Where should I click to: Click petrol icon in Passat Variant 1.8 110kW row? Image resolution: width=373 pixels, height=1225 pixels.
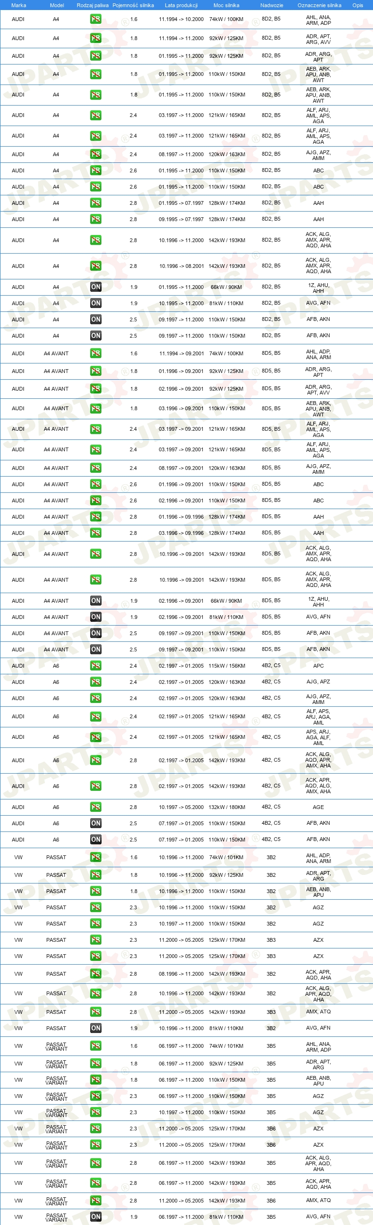pyautogui.click(x=95, y=1080)
